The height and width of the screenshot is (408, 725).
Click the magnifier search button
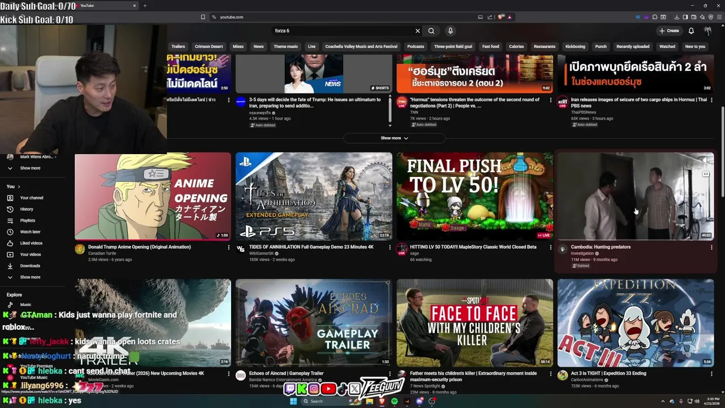[431, 31]
